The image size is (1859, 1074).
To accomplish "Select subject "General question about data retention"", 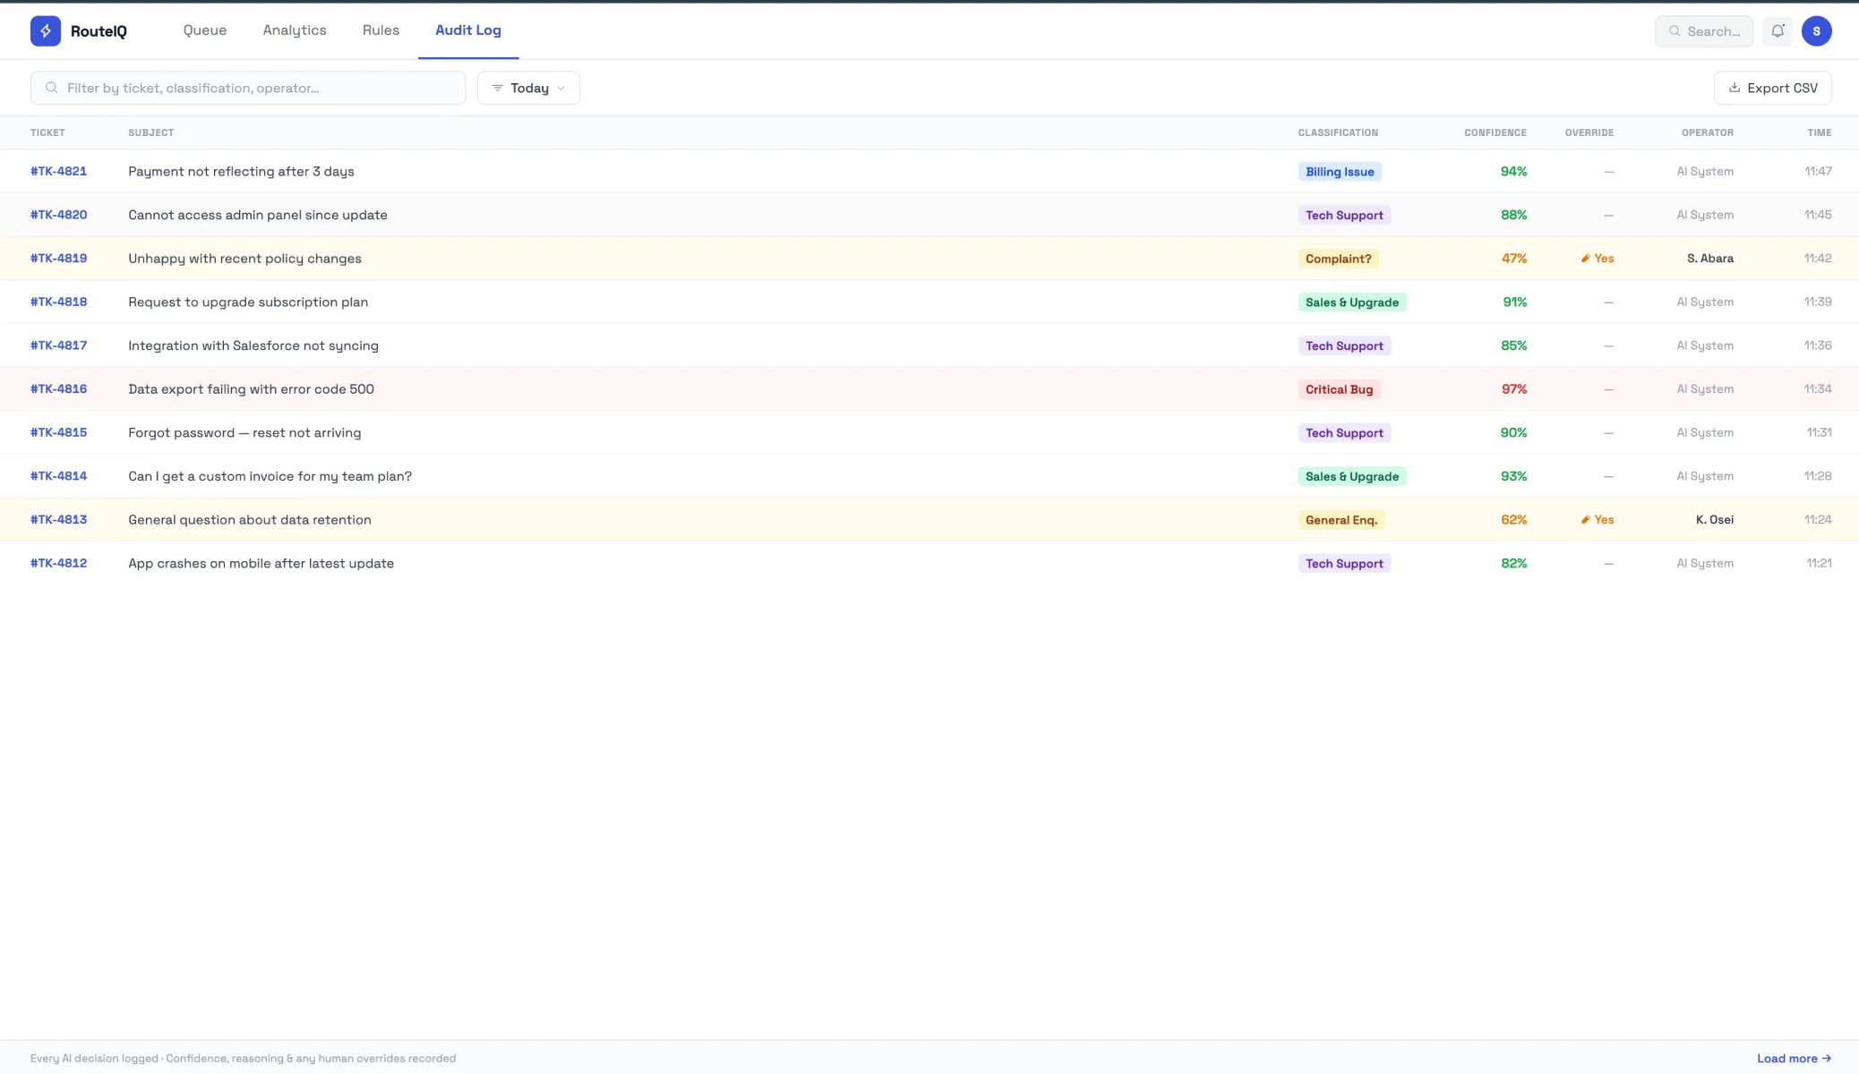I will click(x=250, y=520).
